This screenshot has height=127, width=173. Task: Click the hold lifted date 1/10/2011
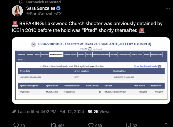159,92
